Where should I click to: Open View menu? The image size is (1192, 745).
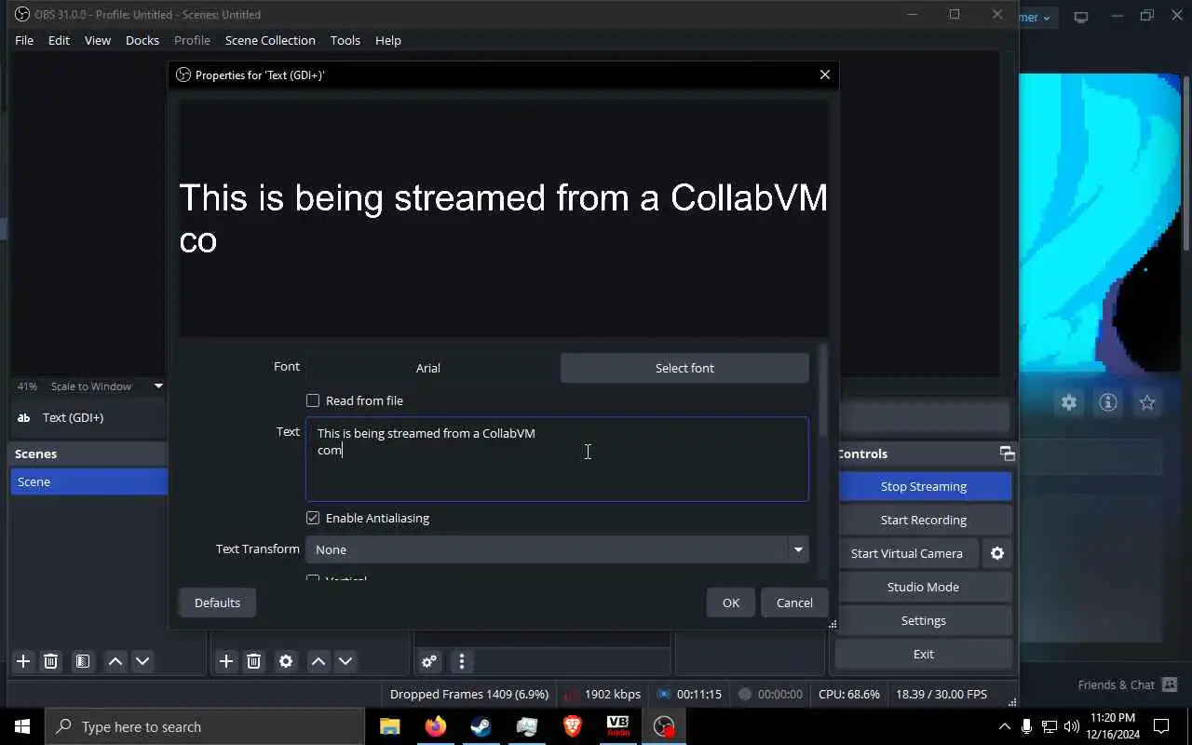[98, 40]
